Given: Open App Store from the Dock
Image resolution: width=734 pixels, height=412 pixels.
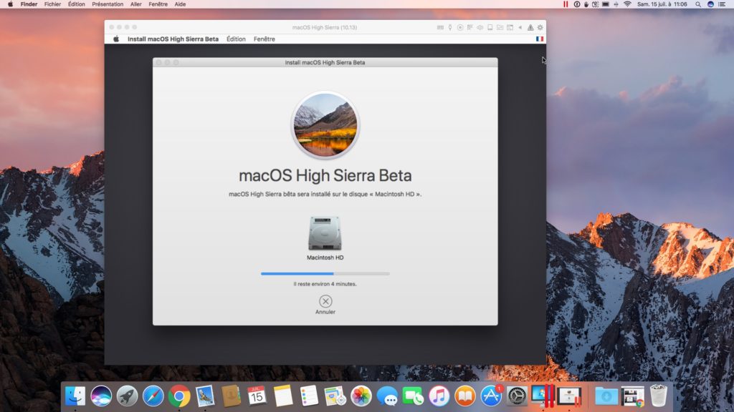Looking at the screenshot, I should [x=491, y=396].
